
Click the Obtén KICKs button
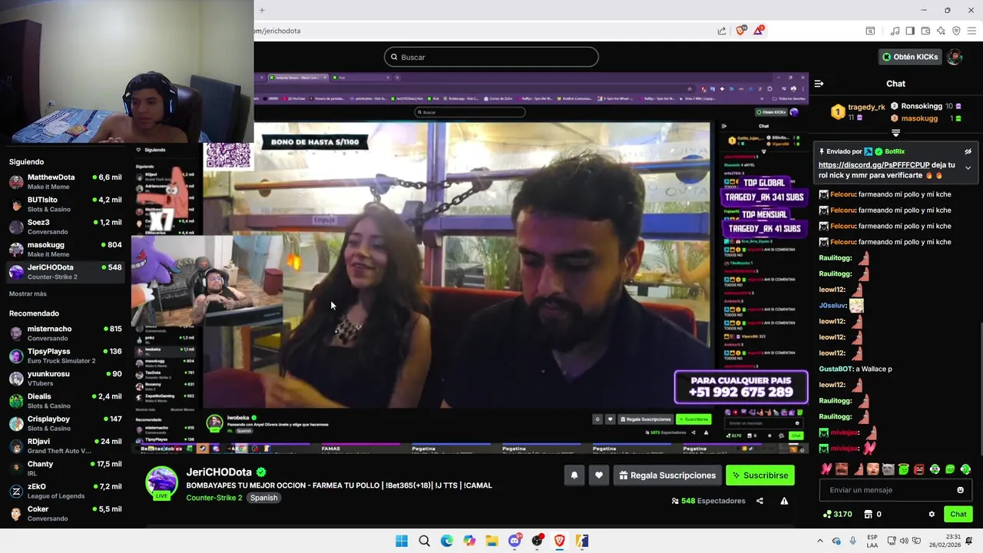pyautogui.click(x=909, y=57)
